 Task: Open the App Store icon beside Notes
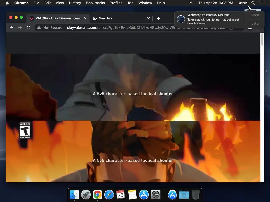144,195
